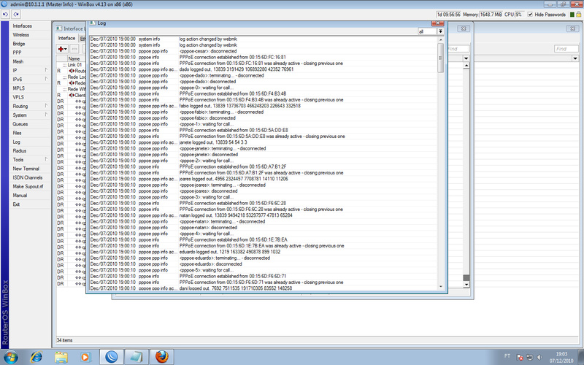Click the Name column header in Interface List
584x365 pixels.
76,58
